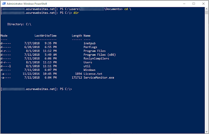Click the LastWriteTime column header

click(x=46, y=36)
